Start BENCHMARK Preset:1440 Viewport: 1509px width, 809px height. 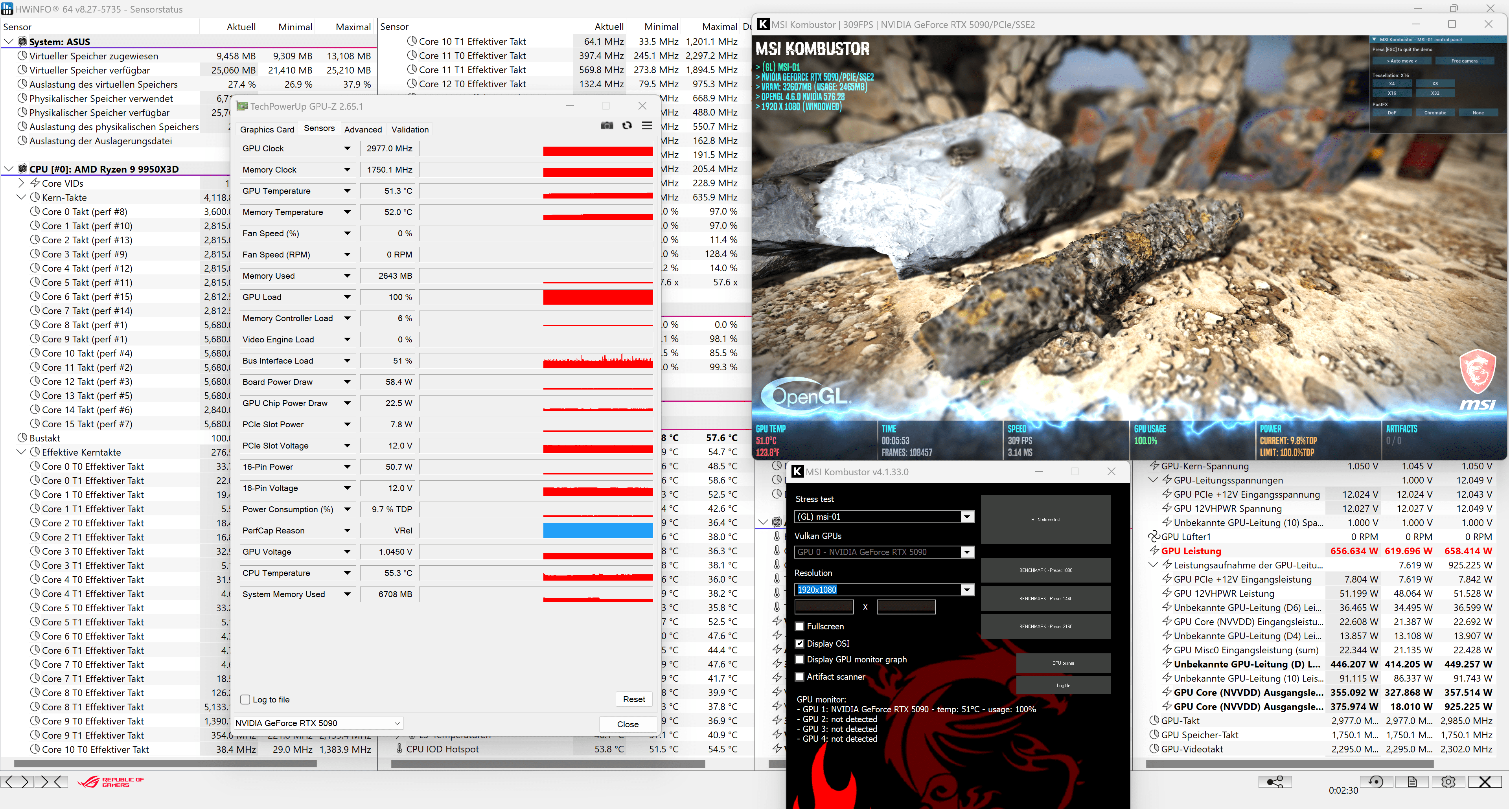pyautogui.click(x=1045, y=599)
